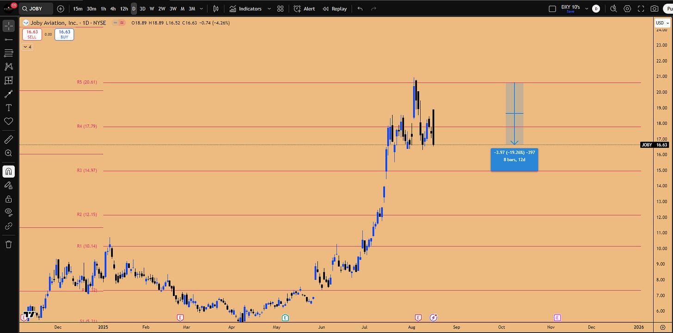Toggle hide all drawings eye icon

tap(8, 212)
